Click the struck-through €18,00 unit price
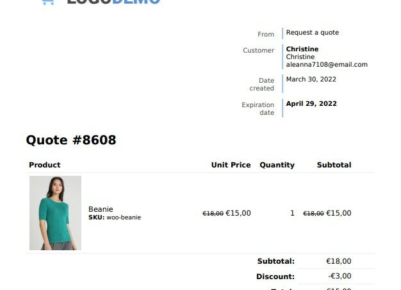 (x=213, y=214)
